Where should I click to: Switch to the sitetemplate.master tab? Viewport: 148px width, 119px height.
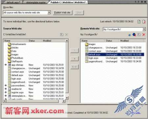36,2
